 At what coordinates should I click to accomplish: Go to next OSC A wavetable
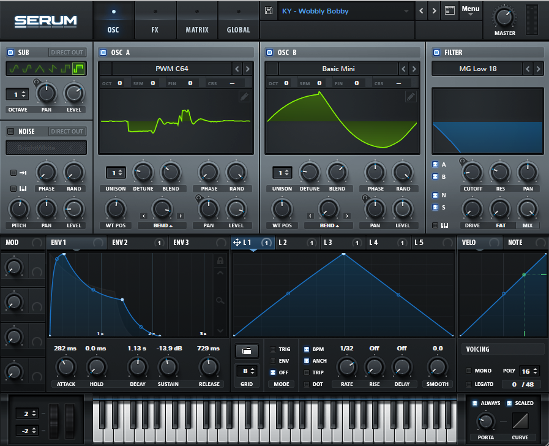click(247, 69)
